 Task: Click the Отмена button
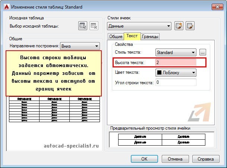(174, 159)
